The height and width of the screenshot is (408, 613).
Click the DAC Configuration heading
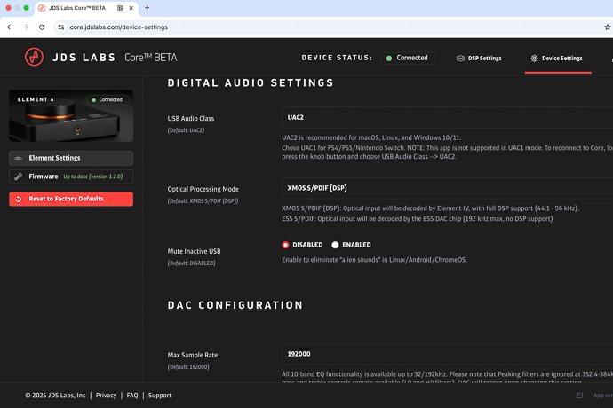(x=235, y=305)
